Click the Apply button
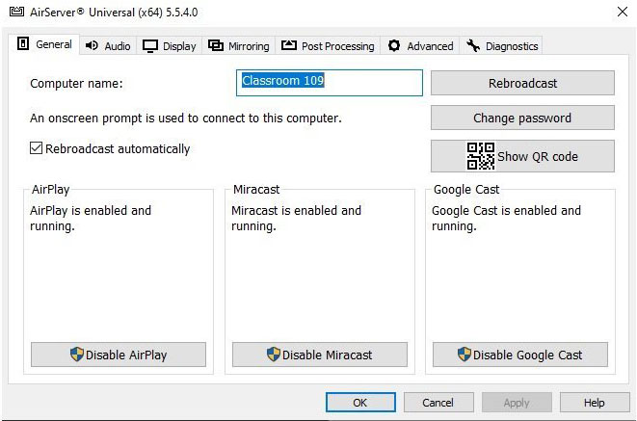Viewport: 637px width, 421px height. 517,403
